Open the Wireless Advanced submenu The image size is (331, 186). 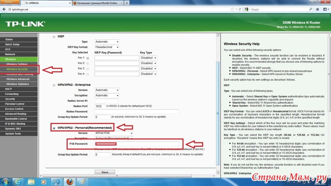(19, 79)
